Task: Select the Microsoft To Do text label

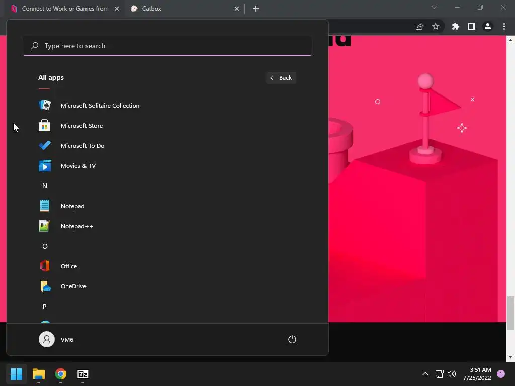Action: click(x=82, y=145)
